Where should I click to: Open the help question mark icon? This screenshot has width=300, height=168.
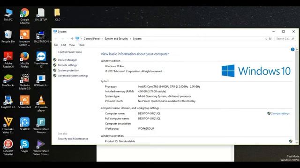pos(292,49)
